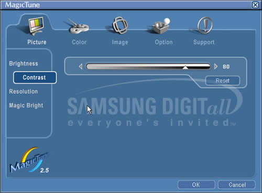Click the MagicTune 2.5 logo
Screen dimensions: 262x193
[29, 160]
